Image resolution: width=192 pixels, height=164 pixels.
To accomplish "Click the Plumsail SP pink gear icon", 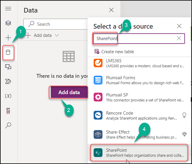I will 98,97.
